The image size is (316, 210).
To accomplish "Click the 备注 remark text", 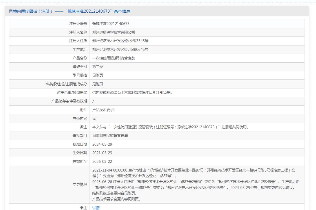I will (170, 127).
